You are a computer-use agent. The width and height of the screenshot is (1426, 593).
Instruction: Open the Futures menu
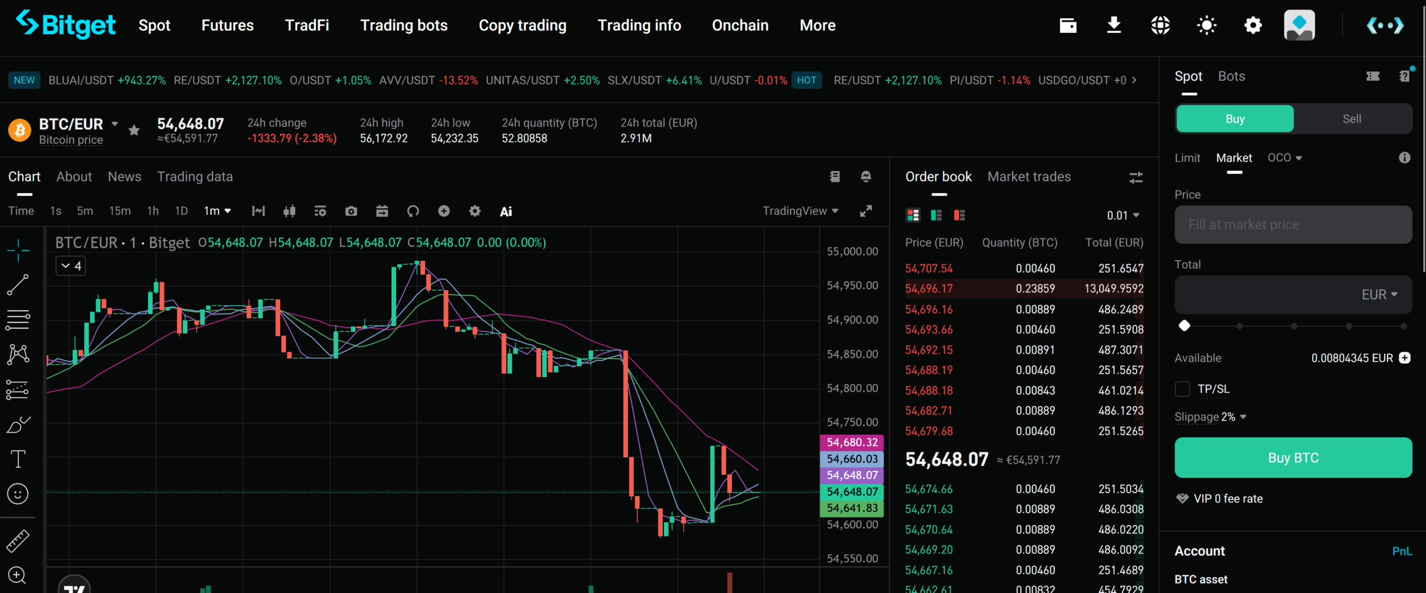(227, 25)
